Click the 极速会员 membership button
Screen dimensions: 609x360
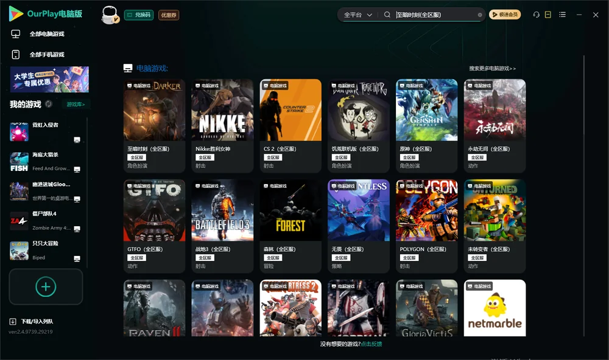(505, 15)
